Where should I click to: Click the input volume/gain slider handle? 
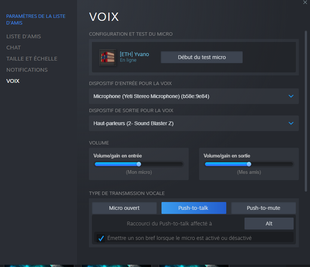pos(139,164)
